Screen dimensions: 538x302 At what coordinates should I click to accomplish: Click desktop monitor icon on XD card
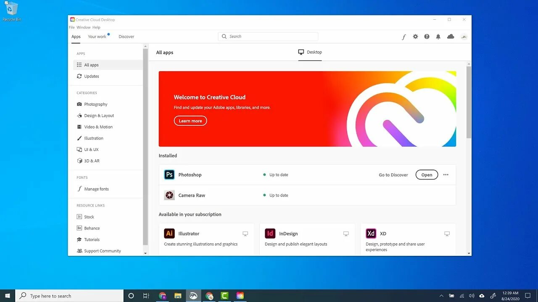click(447, 234)
